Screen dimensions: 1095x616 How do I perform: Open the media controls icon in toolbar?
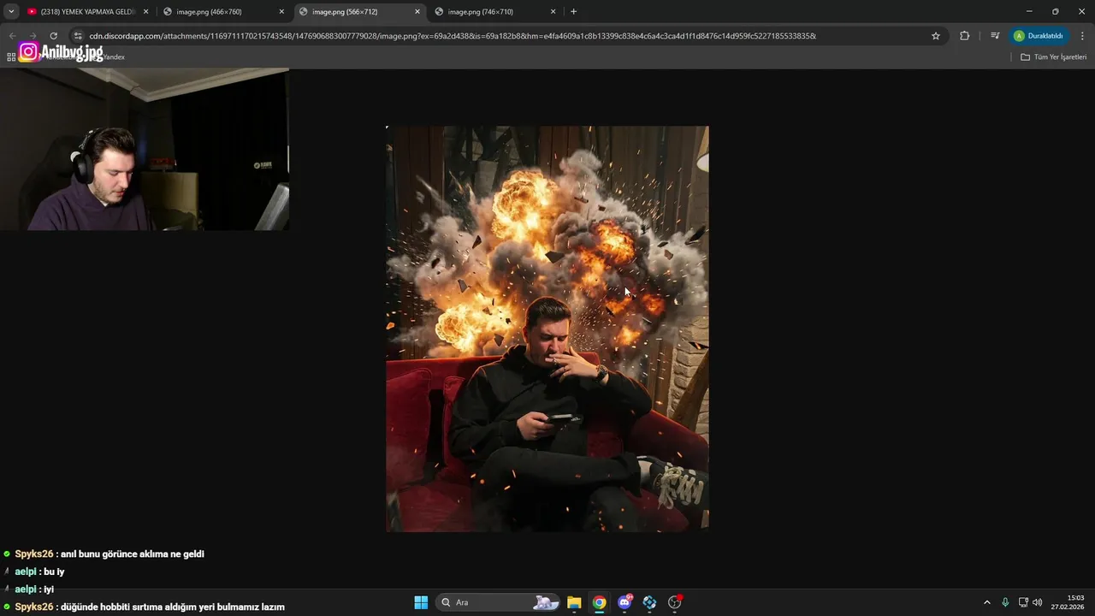(x=995, y=36)
